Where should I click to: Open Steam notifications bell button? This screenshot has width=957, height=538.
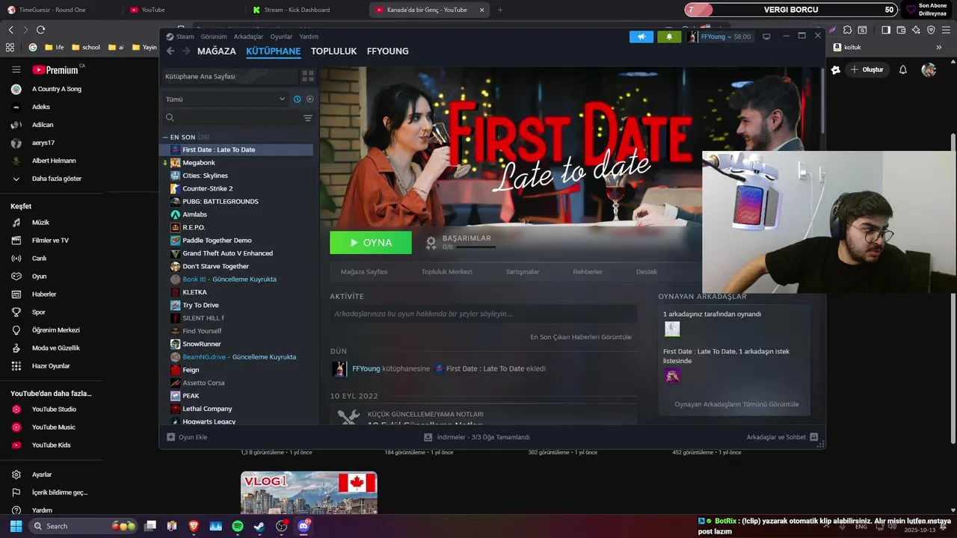[669, 37]
